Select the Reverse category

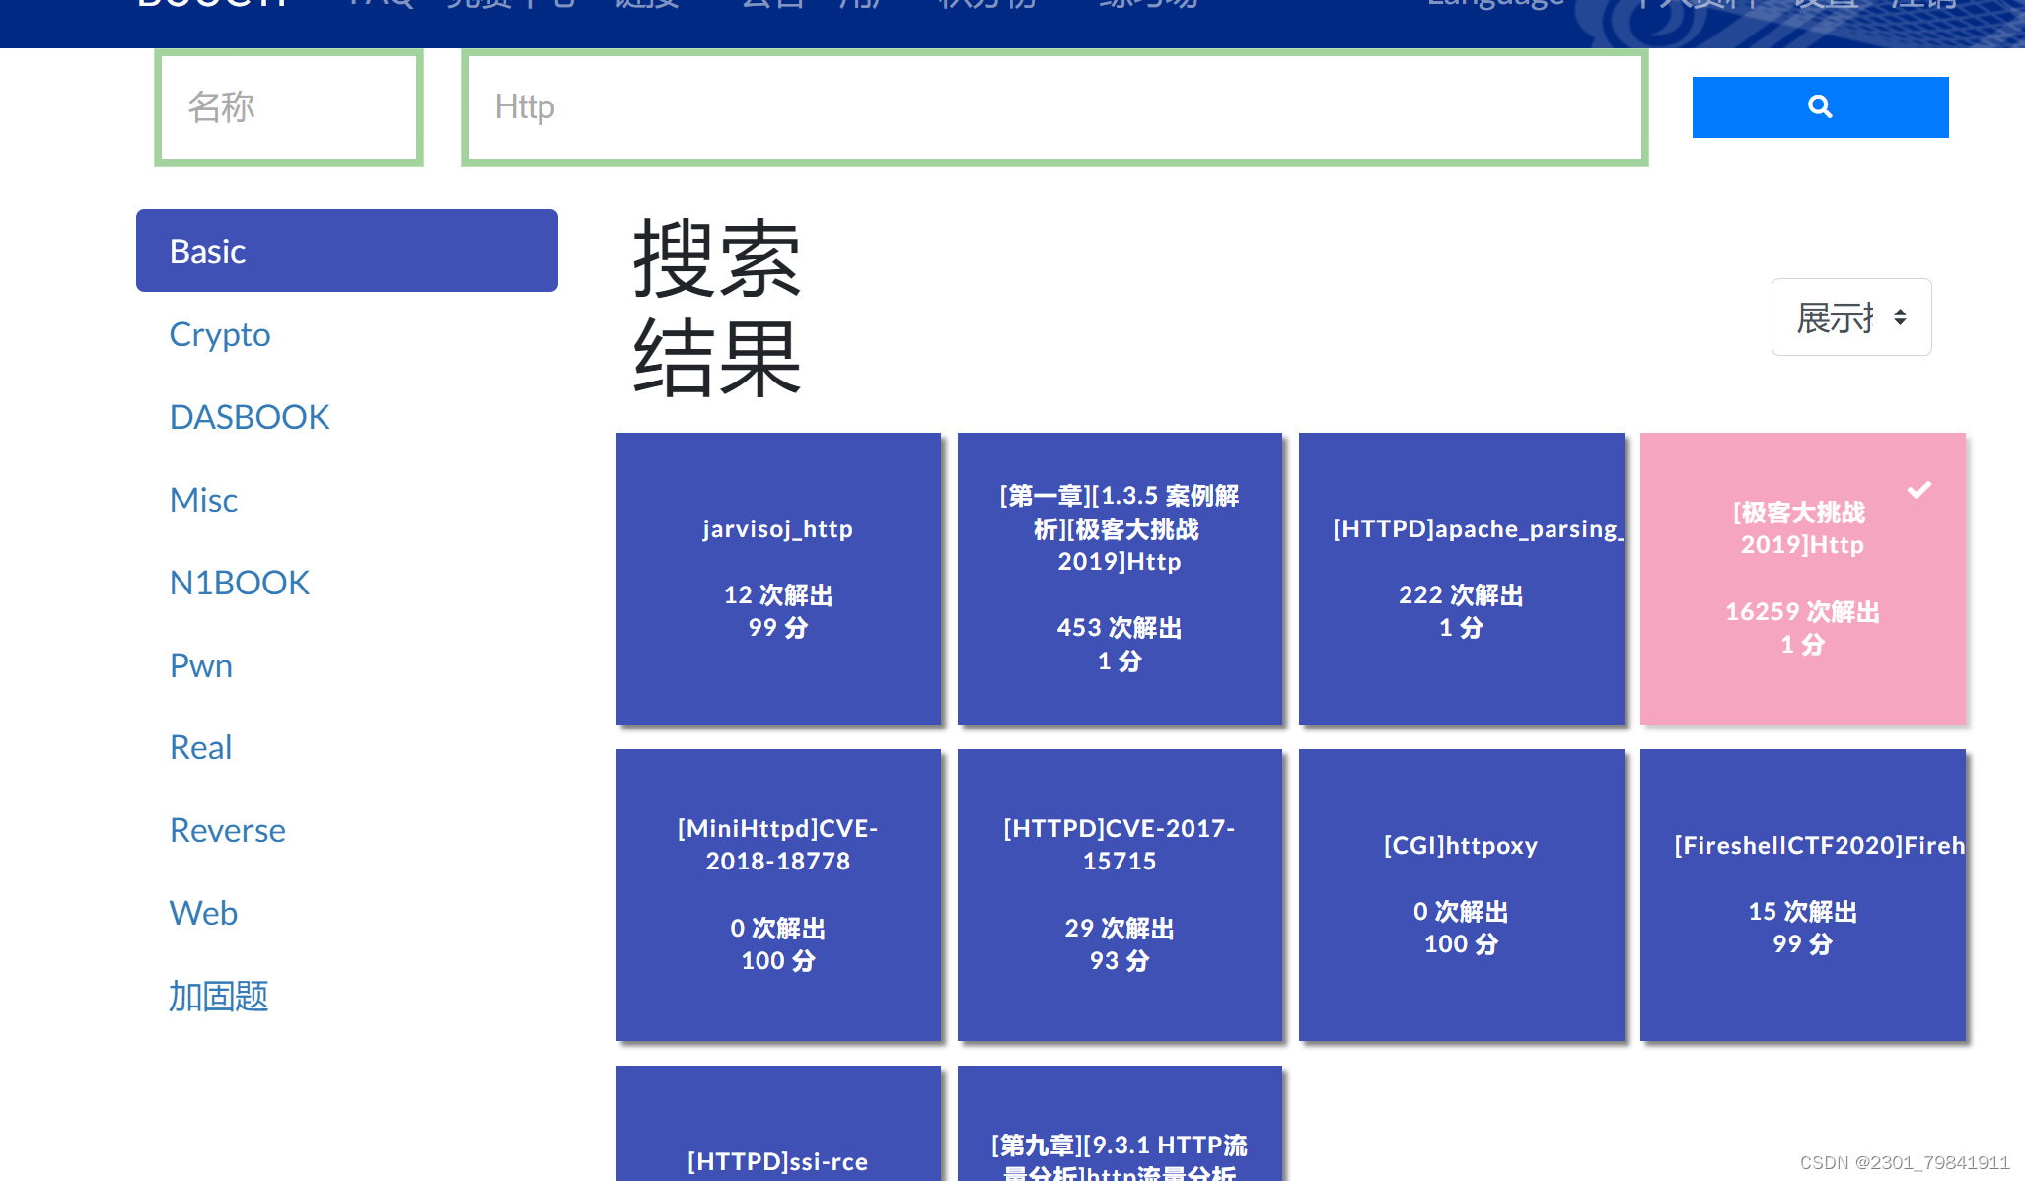227,829
